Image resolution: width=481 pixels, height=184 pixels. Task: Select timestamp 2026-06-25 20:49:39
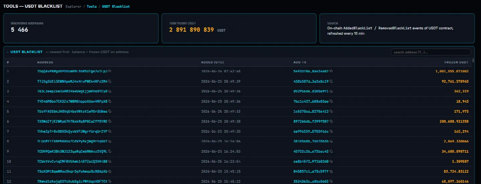pos(221,81)
